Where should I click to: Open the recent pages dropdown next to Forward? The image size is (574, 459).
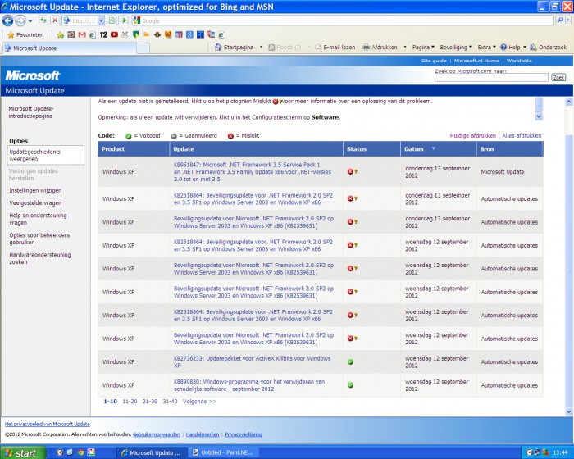30,20
